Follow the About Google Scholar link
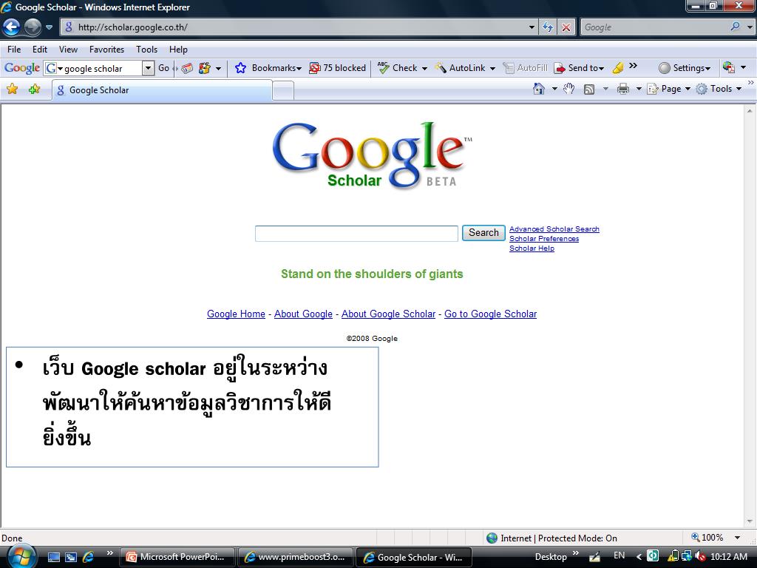The height and width of the screenshot is (568, 757). [389, 314]
